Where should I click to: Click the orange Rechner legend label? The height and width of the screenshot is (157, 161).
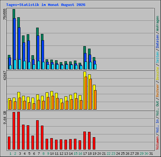[158, 90]
